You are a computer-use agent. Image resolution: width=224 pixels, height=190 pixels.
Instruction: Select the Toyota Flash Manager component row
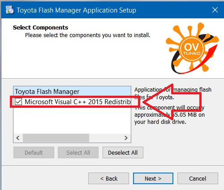[72, 91]
